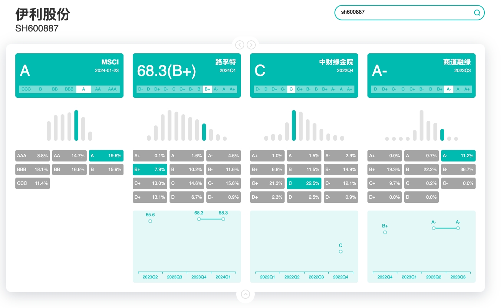Select the C+ 9.7% tile under 商道融绿
504x308 pixels.
385,183
